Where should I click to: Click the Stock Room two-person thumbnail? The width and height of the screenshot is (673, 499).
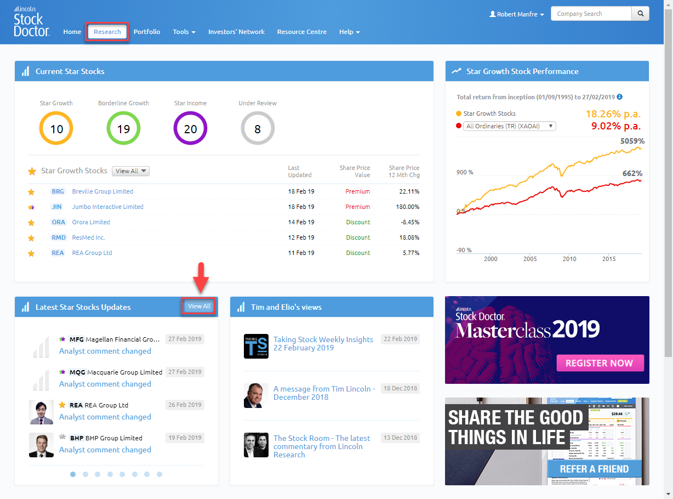(x=256, y=445)
